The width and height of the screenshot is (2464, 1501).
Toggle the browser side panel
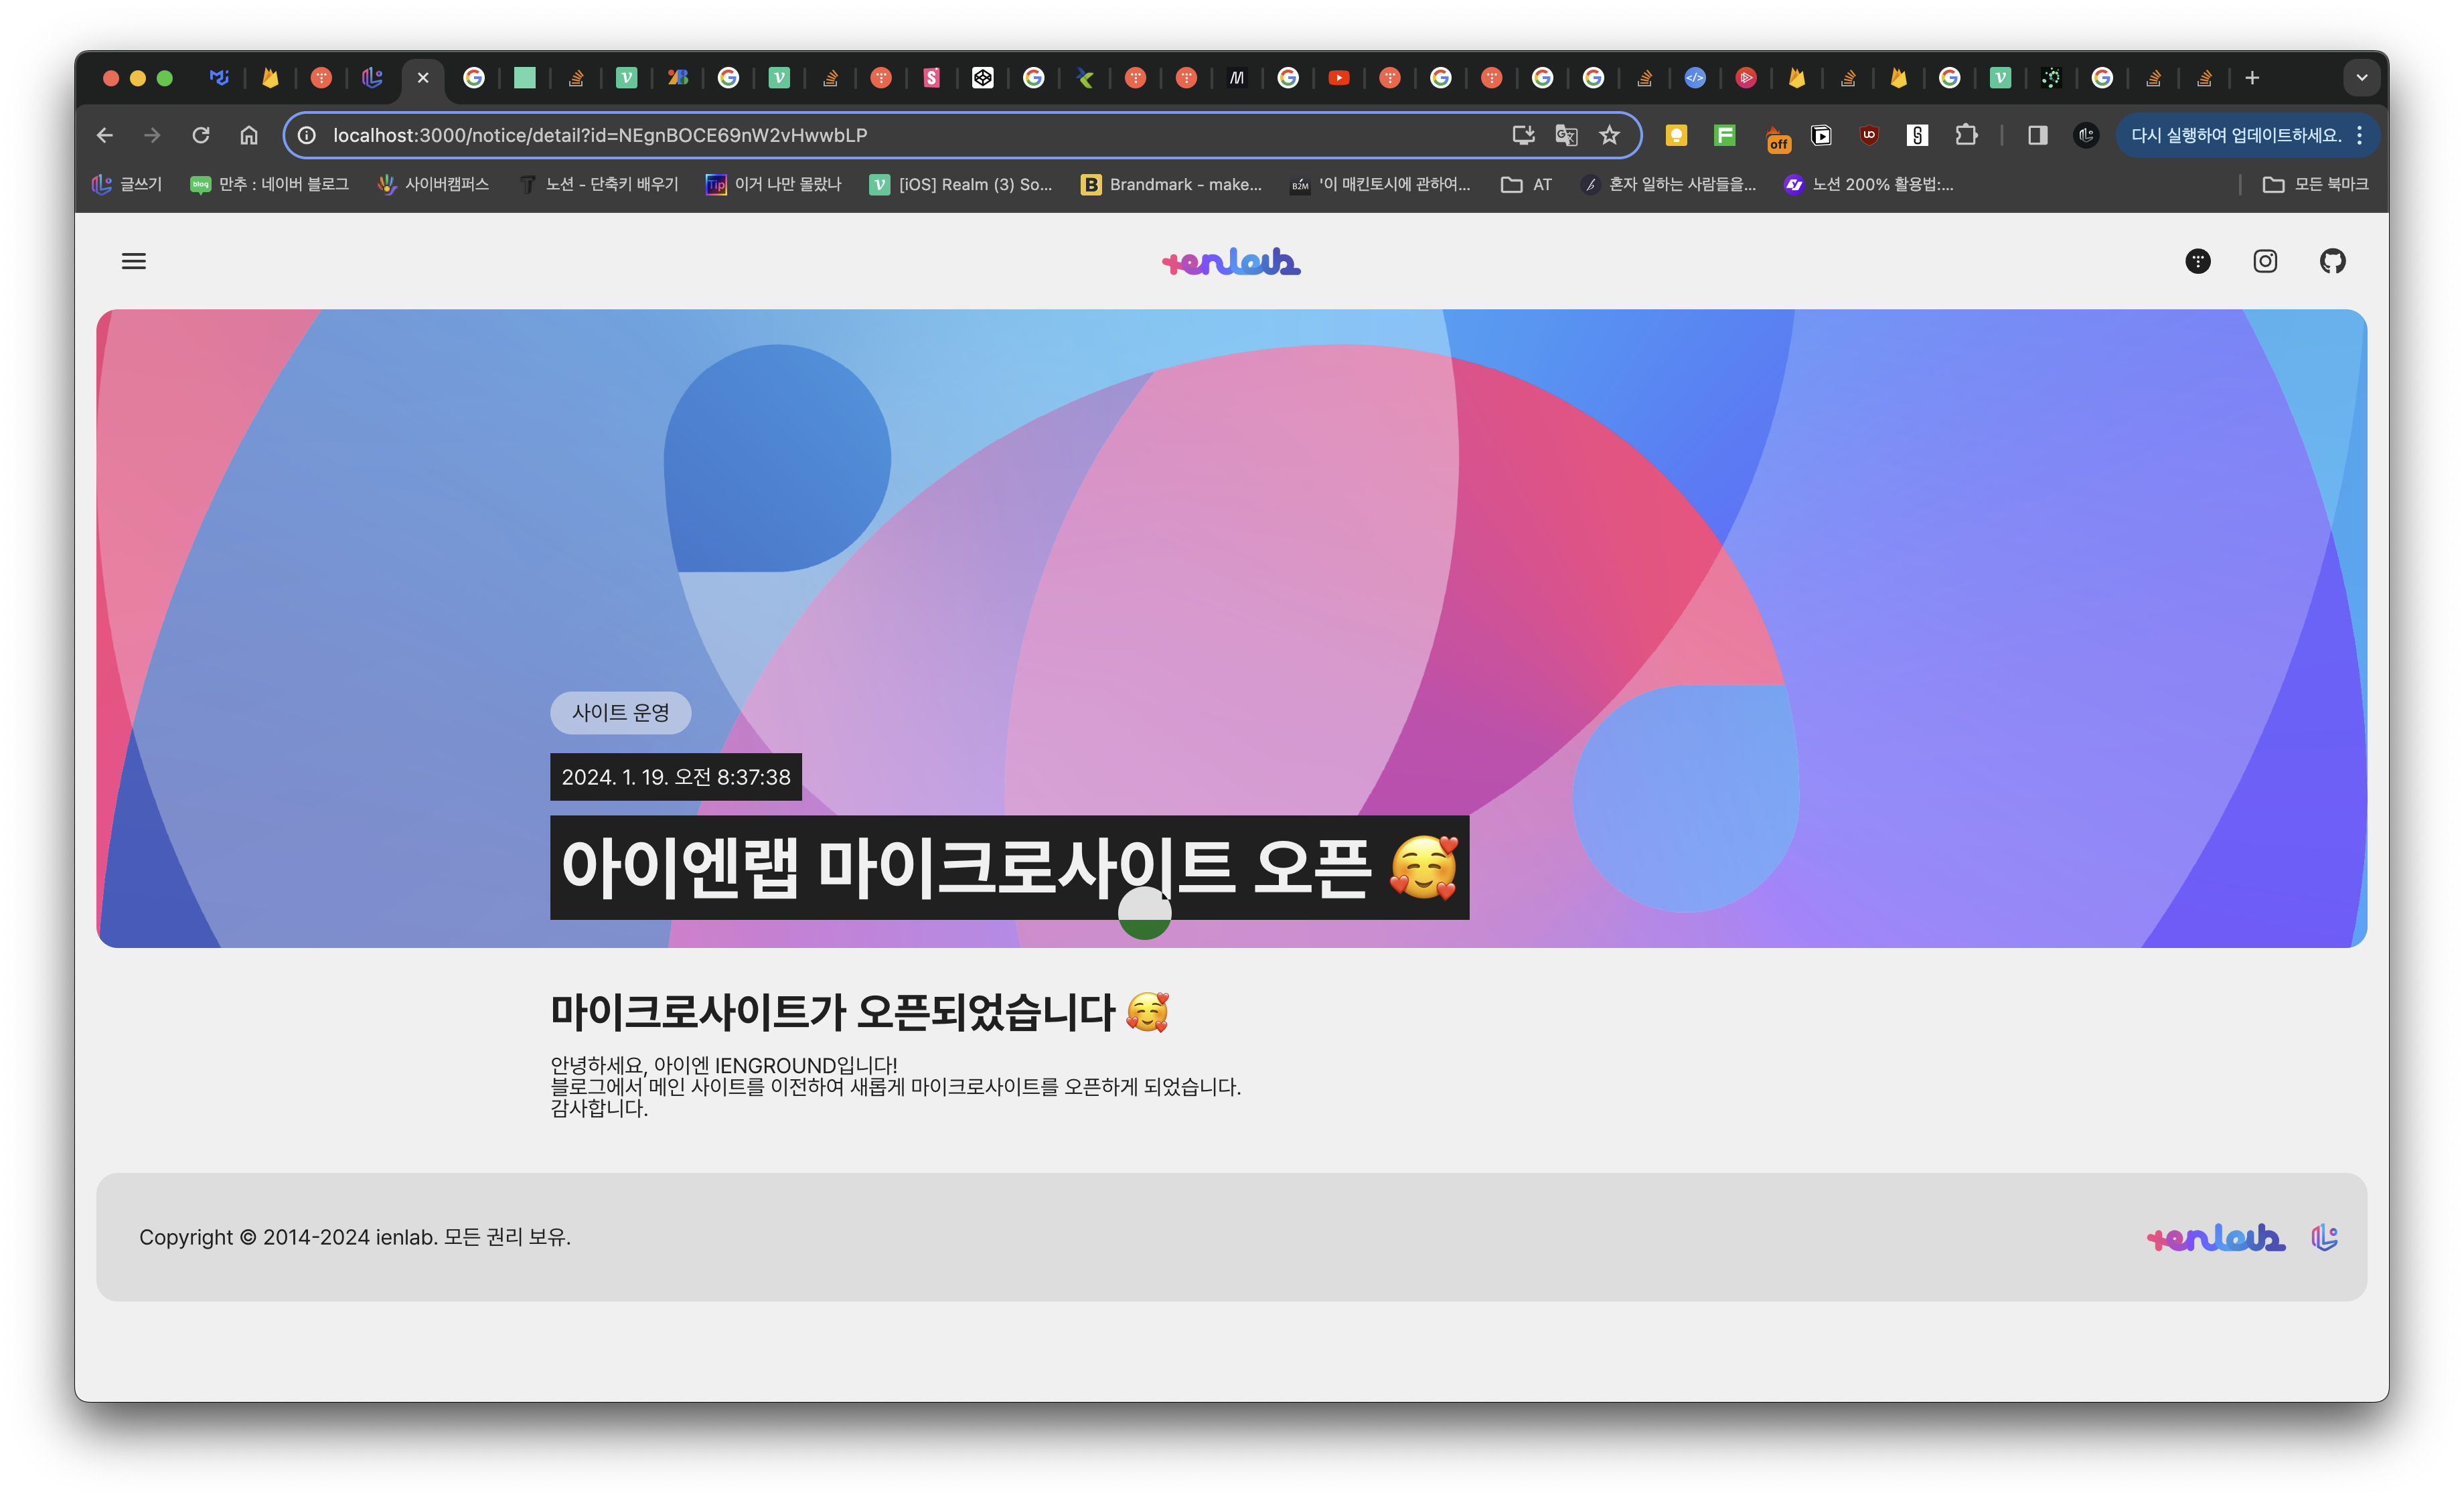(x=2037, y=135)
